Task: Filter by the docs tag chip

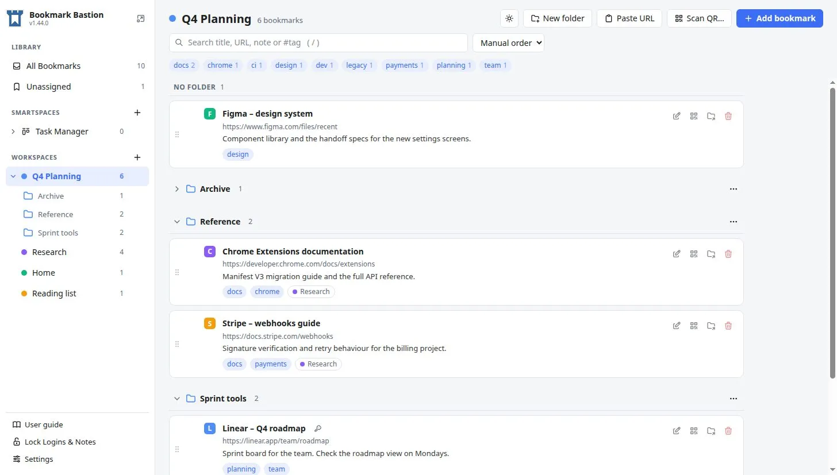Action: [x=184, y=65]
